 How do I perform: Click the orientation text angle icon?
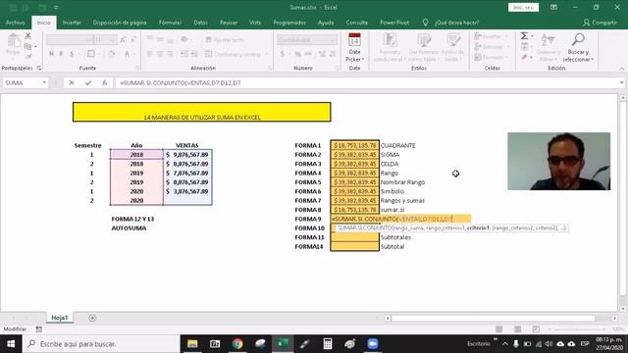click(x=184, y=39)
